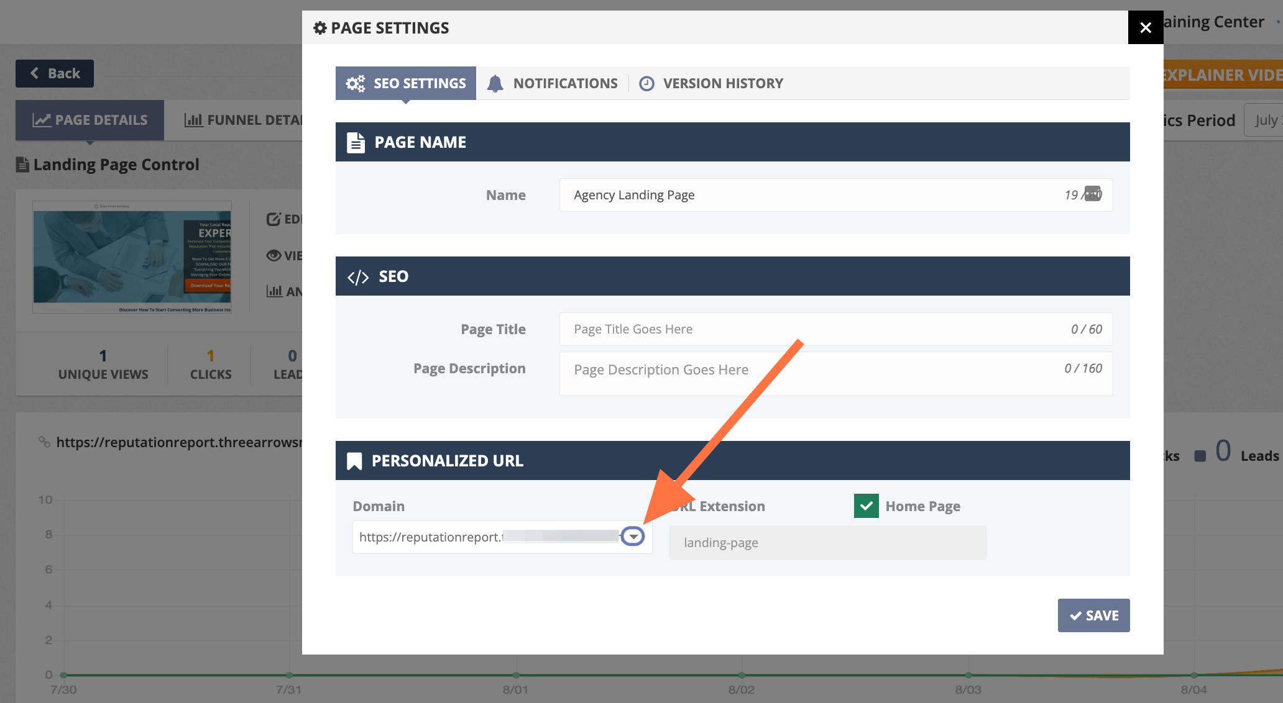Click the password manager icon in Name field
This screenshot has height=703, width=1283.
(1092, 193)
